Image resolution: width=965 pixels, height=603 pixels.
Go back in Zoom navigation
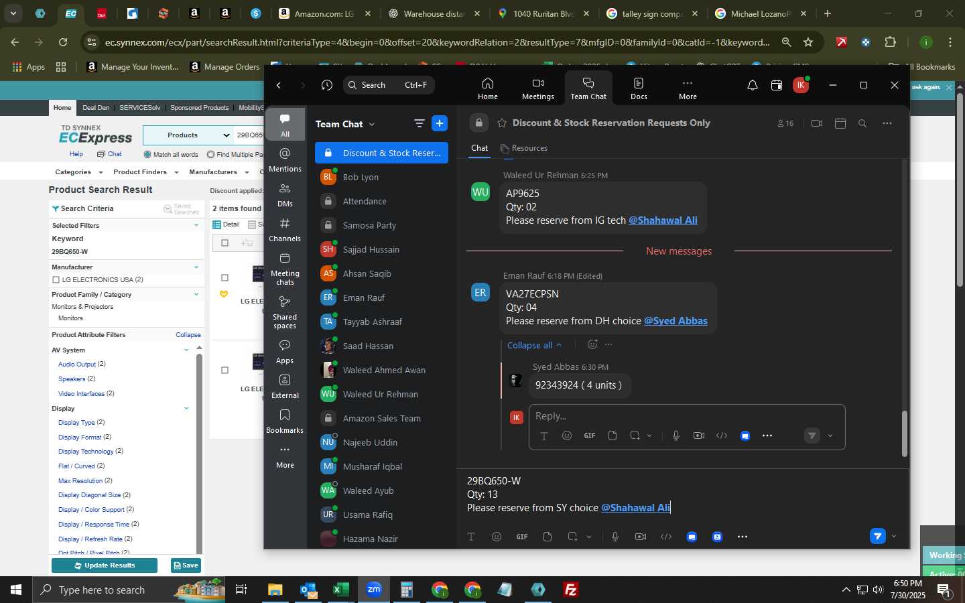(x=279, y=85)
